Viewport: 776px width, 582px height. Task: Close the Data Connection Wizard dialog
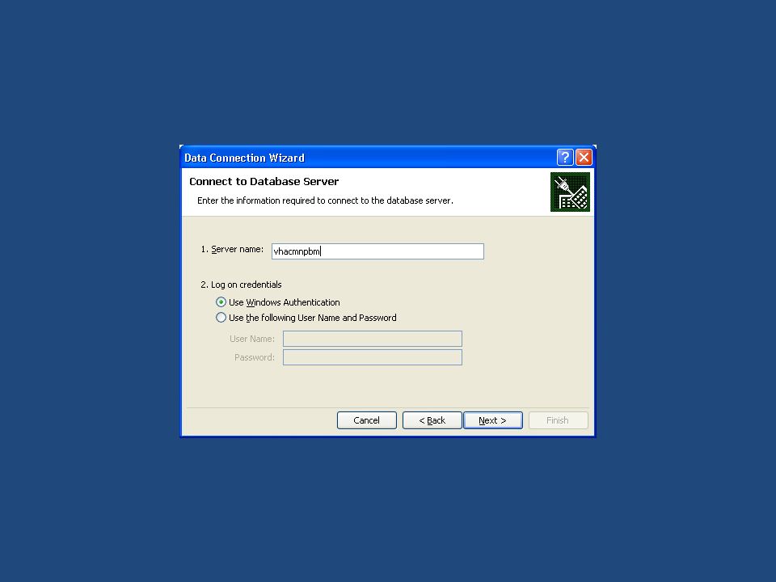click(x=584, y=158)
